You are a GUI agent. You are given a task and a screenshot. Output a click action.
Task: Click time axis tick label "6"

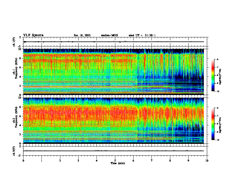[133, 161]
